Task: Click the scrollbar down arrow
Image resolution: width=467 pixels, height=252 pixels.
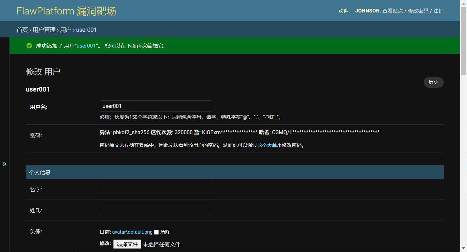Action: pyautogui.click(x=463, y=249)
